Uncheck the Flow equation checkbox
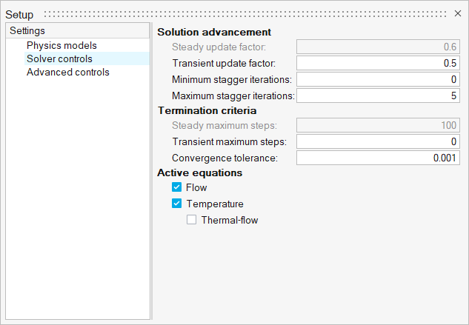469x325 pixels. [176, 188]
